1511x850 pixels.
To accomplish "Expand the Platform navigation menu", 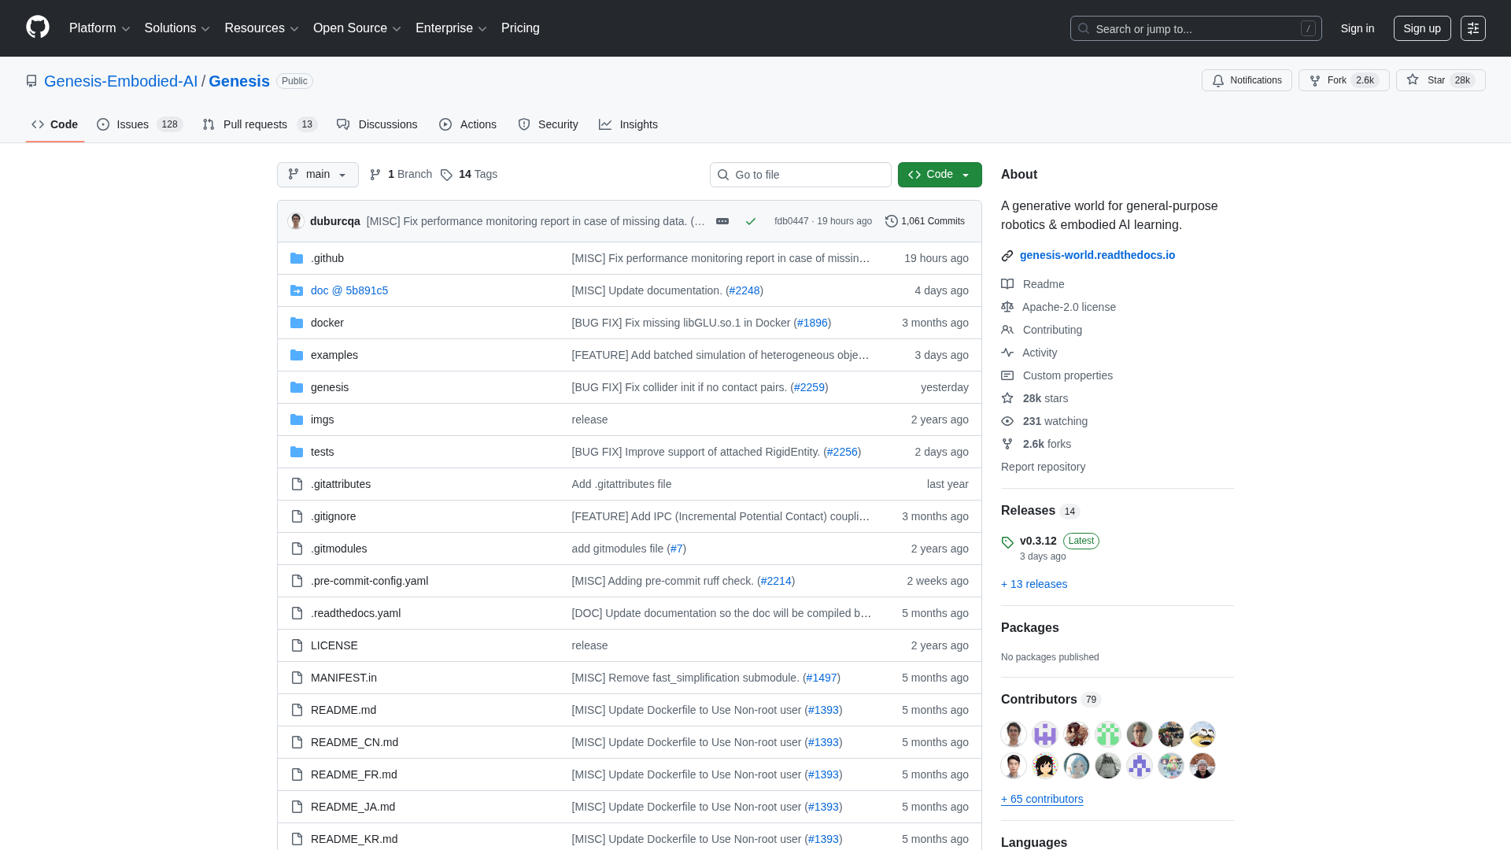I will [99, 28].
